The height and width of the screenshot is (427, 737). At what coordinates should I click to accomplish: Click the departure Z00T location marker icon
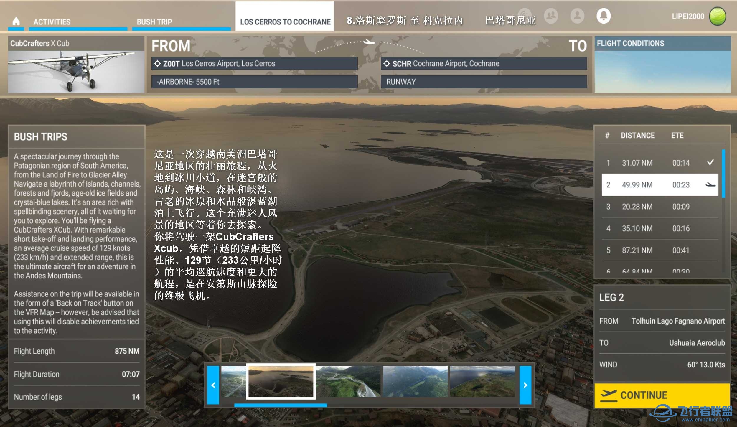coord(157,63)
